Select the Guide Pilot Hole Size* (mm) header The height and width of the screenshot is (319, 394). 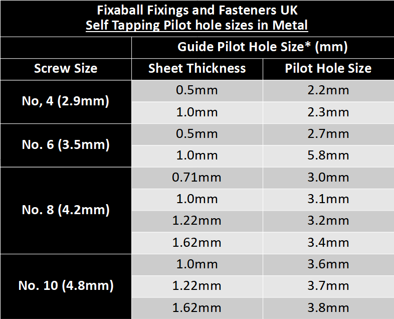(262, 47)
